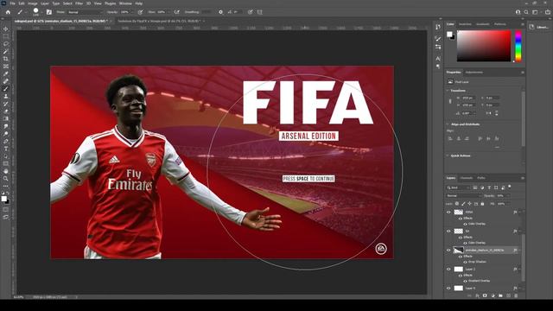Screen dimensions: 553x311
Task: Hide Layer 2 visibility eye
Action: point(448,269)
